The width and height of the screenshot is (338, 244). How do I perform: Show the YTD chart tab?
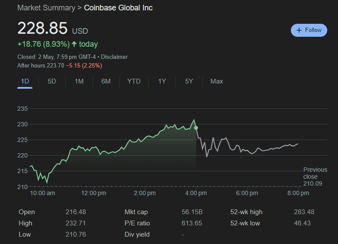click(134, 81)
